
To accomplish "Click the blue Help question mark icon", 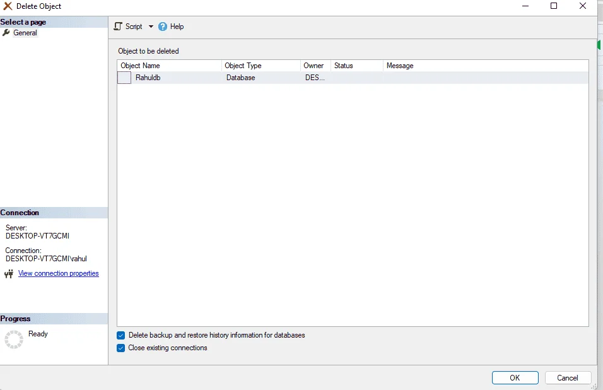I will pyautogui.click(x=163, y=27).
